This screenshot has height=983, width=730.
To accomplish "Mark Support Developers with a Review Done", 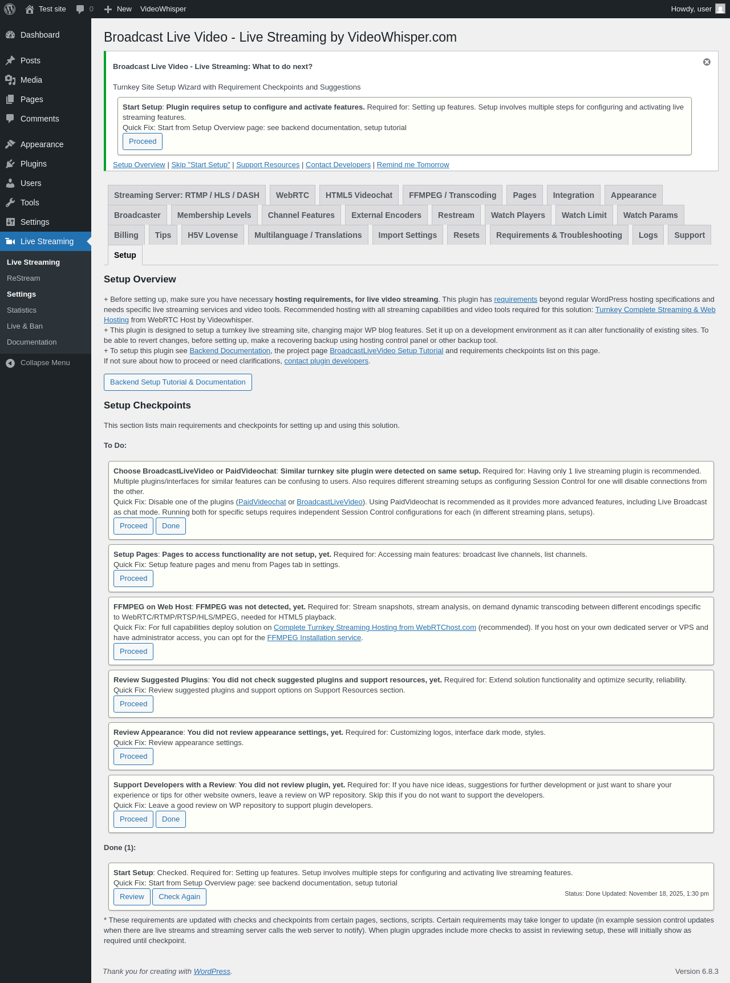I will coord(171,819).
